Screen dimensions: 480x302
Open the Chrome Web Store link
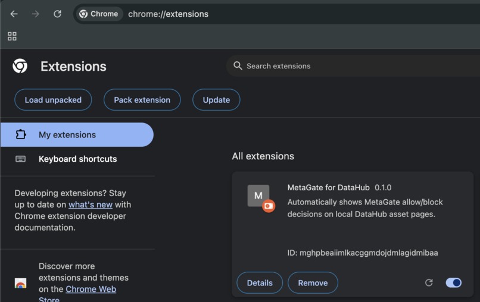tap(91, 289)
